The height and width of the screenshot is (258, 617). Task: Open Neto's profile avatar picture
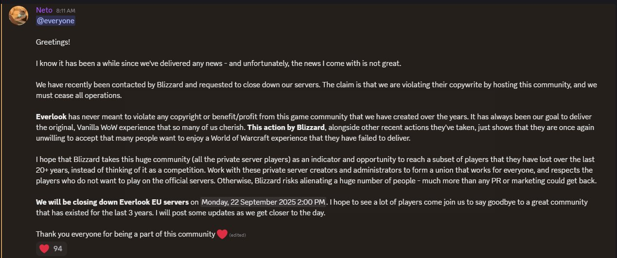pos(18,16)
